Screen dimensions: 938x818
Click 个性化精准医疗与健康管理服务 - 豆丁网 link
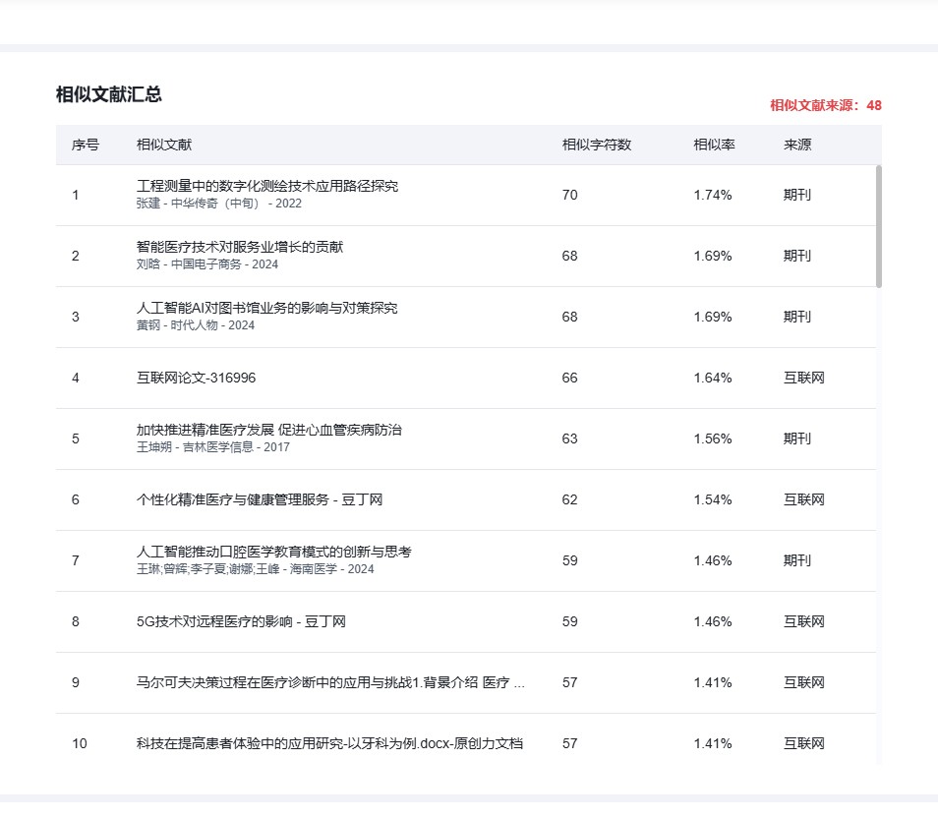point(259,499)
